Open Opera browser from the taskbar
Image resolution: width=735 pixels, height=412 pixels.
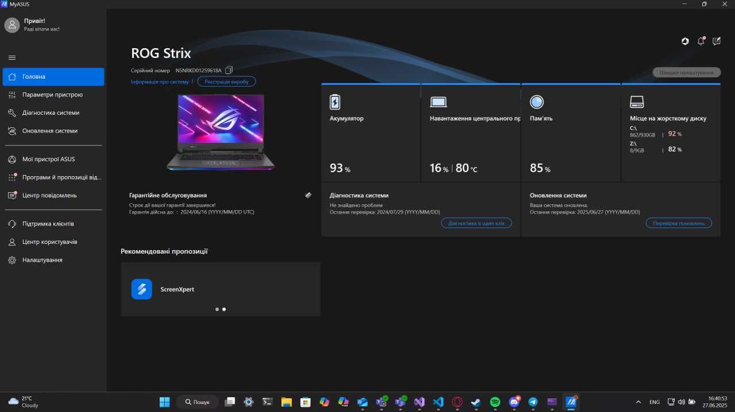(x=458, y=402)
